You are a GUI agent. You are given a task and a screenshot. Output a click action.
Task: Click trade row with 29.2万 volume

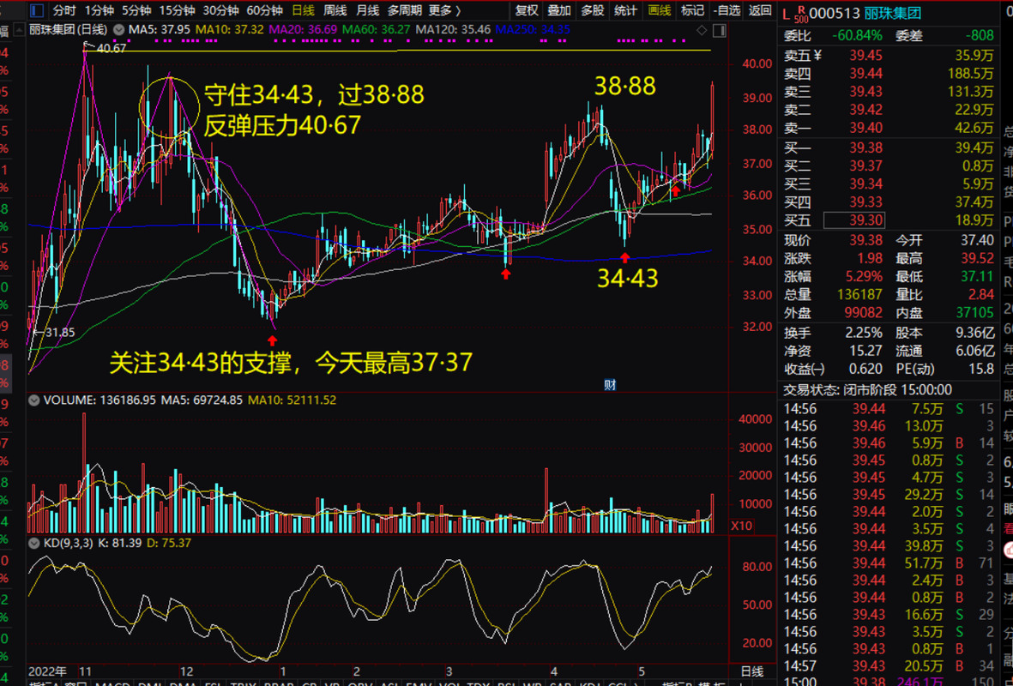click(x=889, y=495)
